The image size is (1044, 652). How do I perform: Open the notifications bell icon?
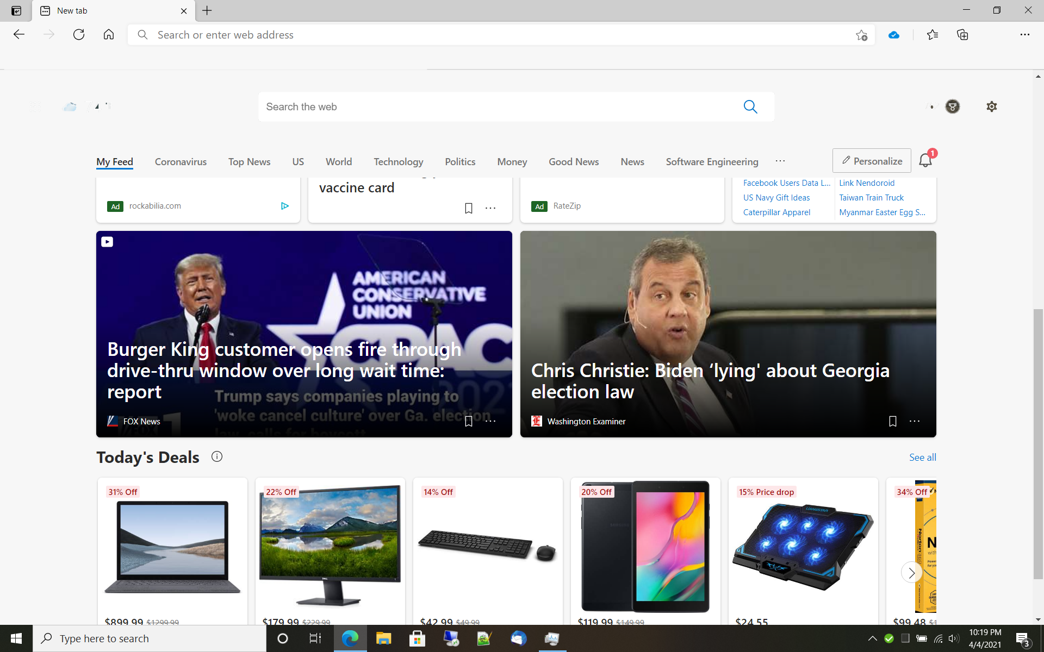(x=925, y=160)
